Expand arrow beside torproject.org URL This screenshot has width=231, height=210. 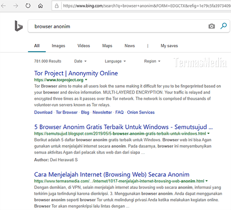point(86,80)
